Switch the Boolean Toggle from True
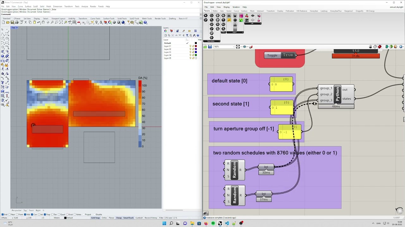 pyautogui.click(x=288, y=55)
